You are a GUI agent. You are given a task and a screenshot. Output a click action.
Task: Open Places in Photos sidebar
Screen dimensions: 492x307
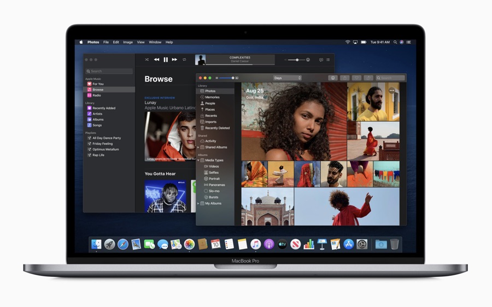[x=215, y=109]
